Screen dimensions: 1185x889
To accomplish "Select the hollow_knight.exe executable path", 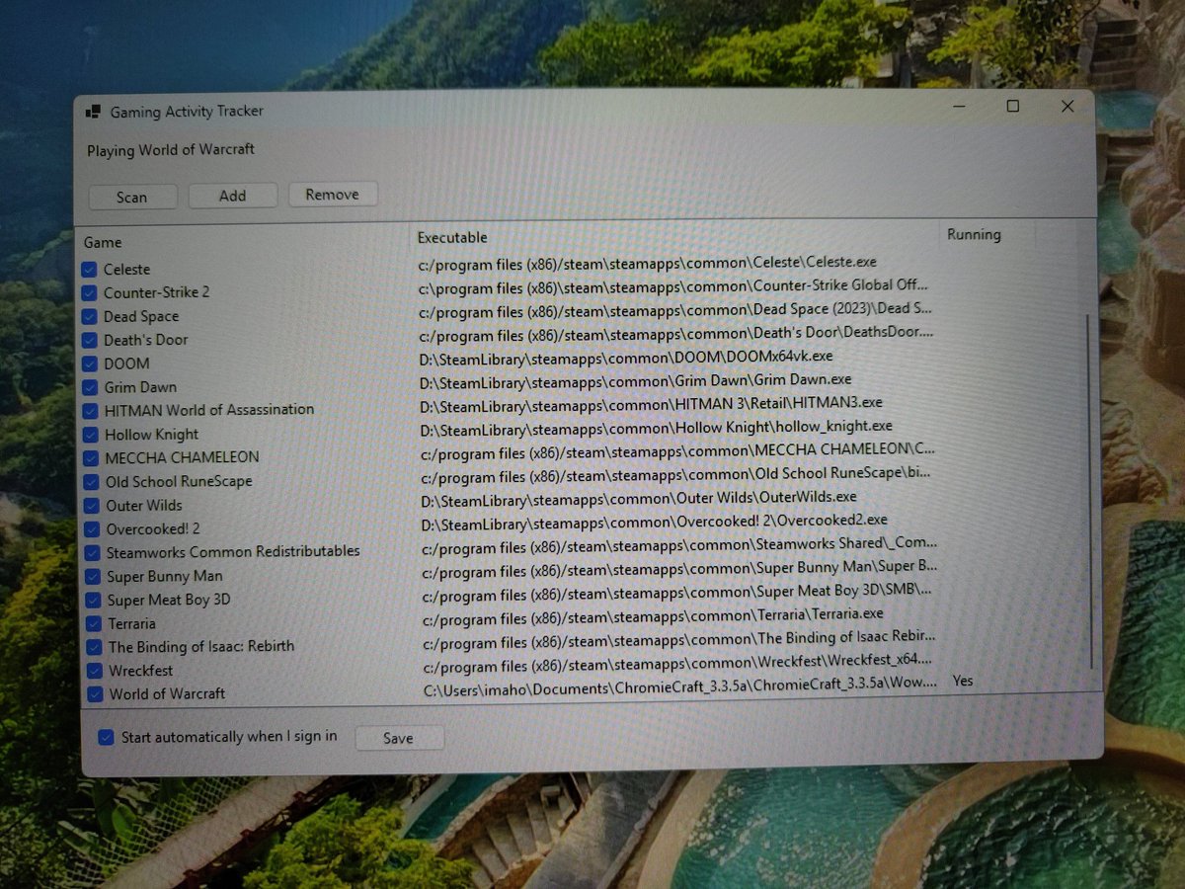I will pyautogui.click(x=657, y=428).
